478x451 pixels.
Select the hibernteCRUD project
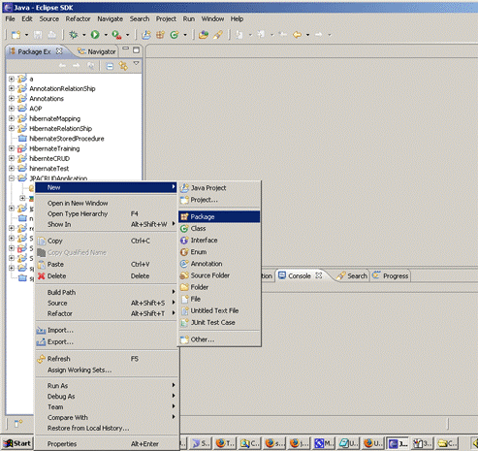(49, 159)
